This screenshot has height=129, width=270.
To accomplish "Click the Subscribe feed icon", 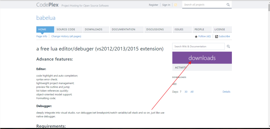I will (217, 37).
